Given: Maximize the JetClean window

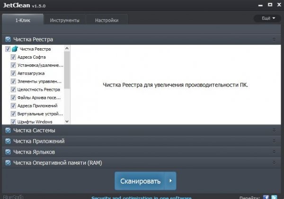Looking at the screenshot, I should pos(270,5).
